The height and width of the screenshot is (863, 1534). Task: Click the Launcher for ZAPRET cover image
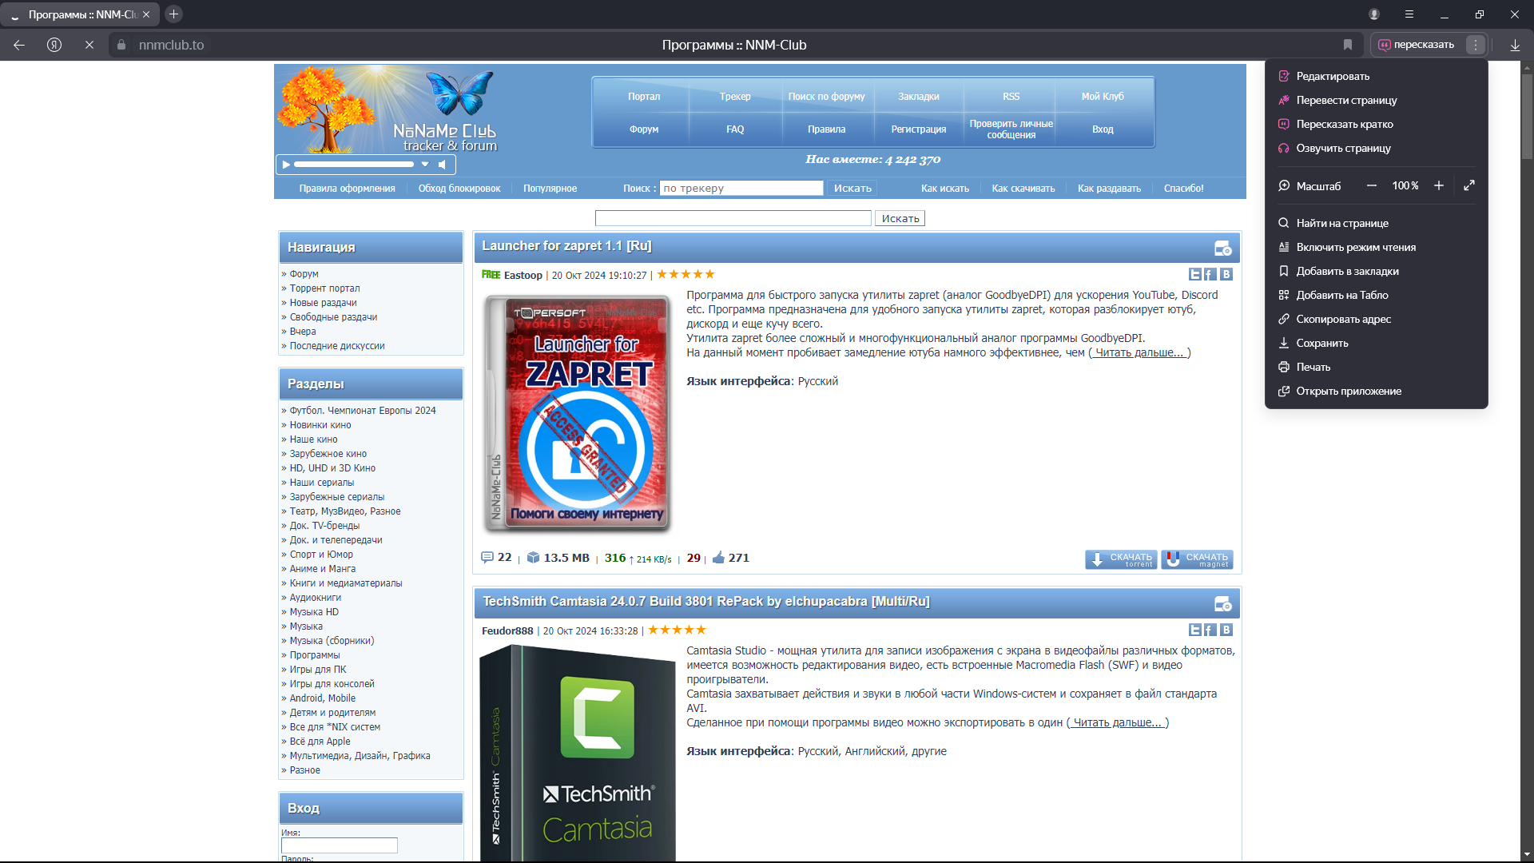tap(577, 413)
